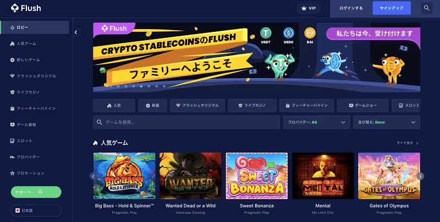Focus the ゲームを検索 search field

tap(186, 122)
